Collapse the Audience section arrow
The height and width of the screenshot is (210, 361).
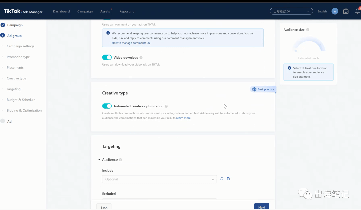(99, 160)
